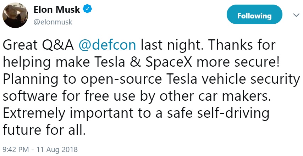Viewport: 303px width, 156px height.
Task: Click the 'Planning to open-source Tesla' line
Action: (x=151, y=79)
